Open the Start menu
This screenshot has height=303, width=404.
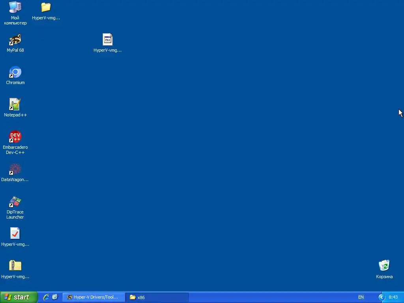pyautogui.click(x=19, y=297)
